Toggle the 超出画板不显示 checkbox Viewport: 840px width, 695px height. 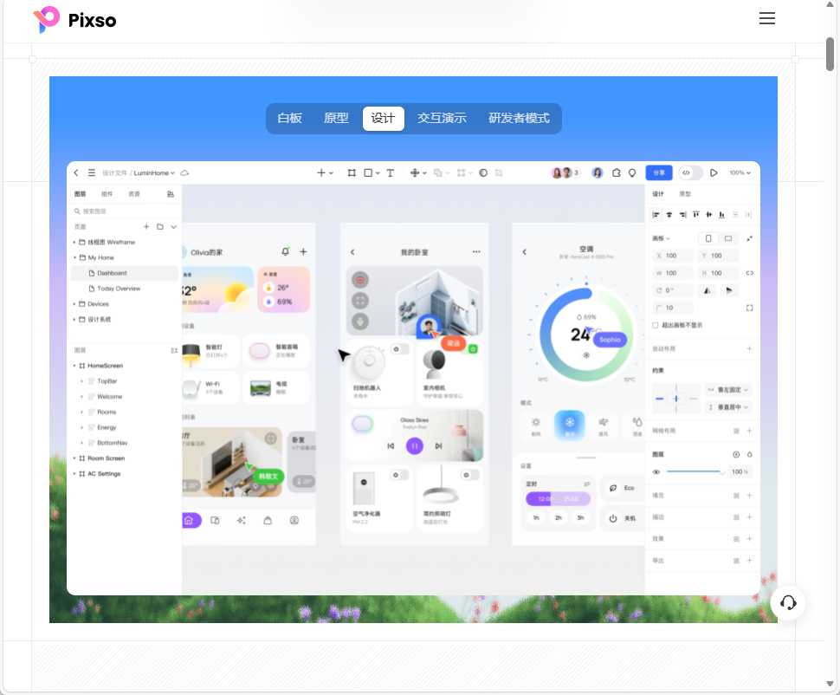tap(656, 325)
